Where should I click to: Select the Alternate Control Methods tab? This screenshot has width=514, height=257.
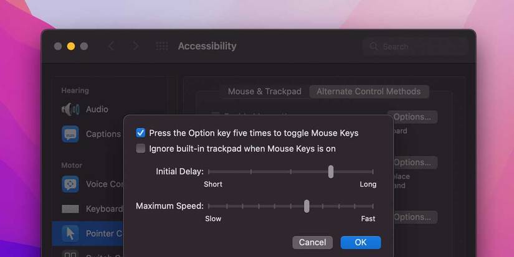coord(368,91)
